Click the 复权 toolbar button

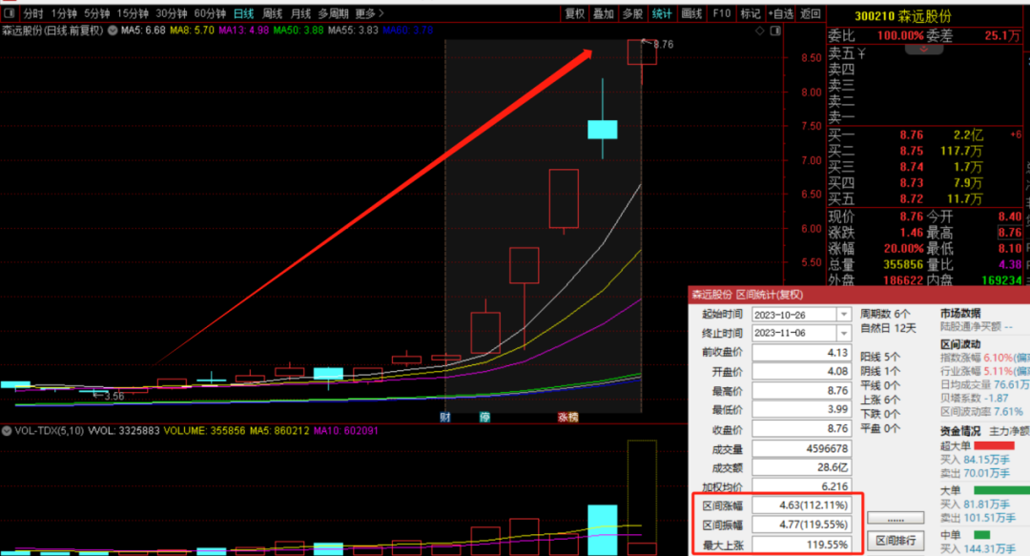(575, 13)
